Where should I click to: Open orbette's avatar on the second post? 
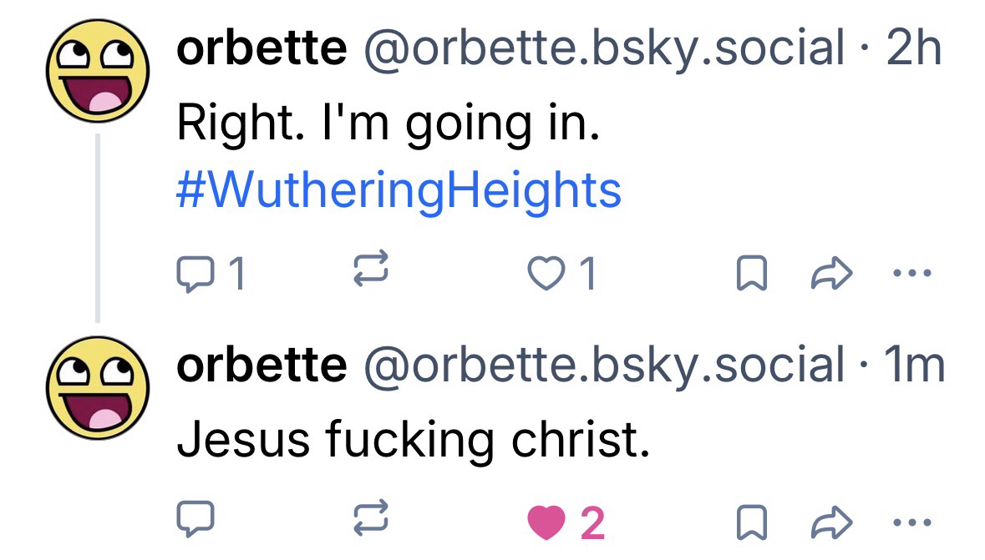(x=97, y=388)
